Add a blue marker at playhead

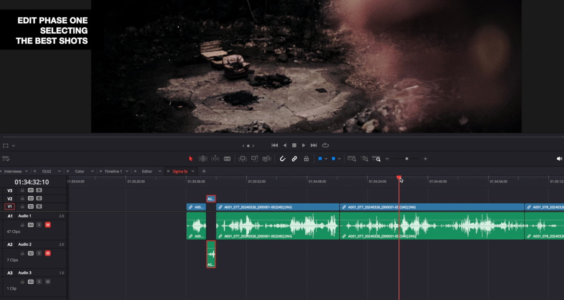pyautogui.click(x=333, y=159)
